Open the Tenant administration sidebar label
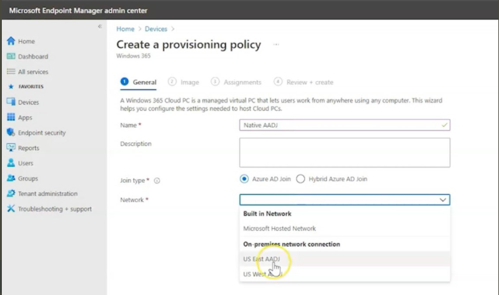The width and height of the screenshot is (499, 295). click(47, 193)
